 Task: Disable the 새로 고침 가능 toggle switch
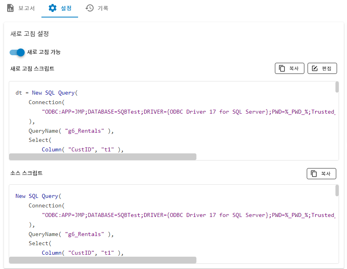(17, 52)
